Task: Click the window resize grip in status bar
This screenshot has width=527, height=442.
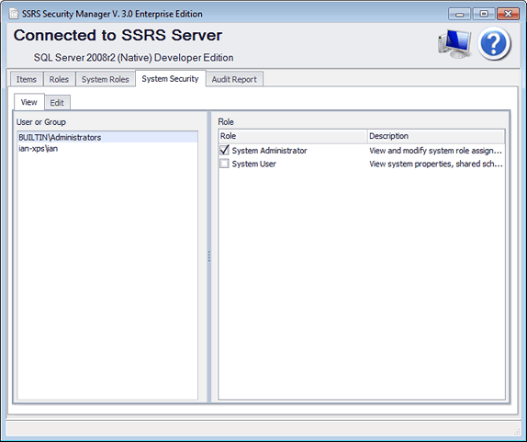Action: [x=517, y=432]
